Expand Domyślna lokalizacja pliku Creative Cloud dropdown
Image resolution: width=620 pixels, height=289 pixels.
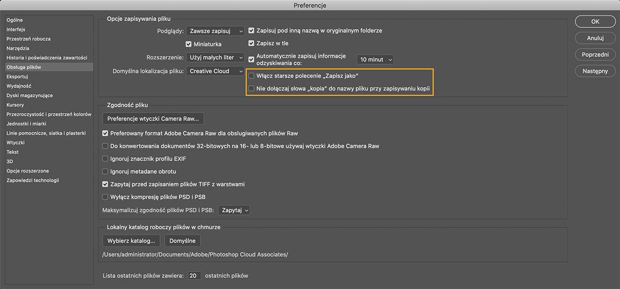pyautogui.click(x=216, y=71)
